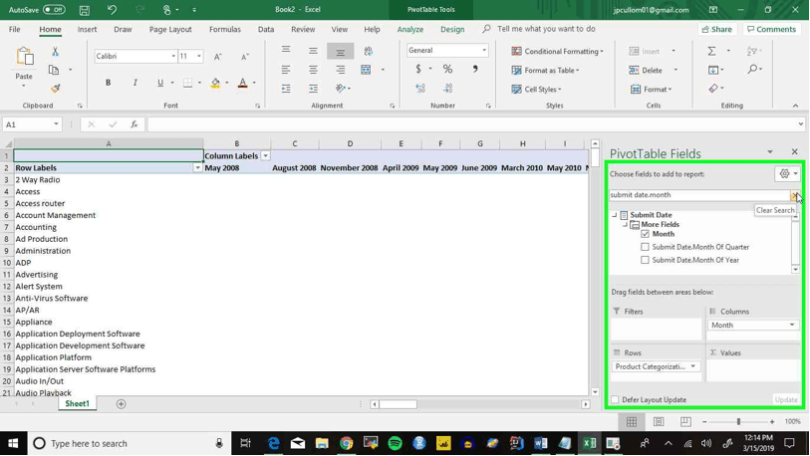This screenshot has width=810, height=456.
Task: Click the AutoSum sigma icon
Action: point(711,51)
